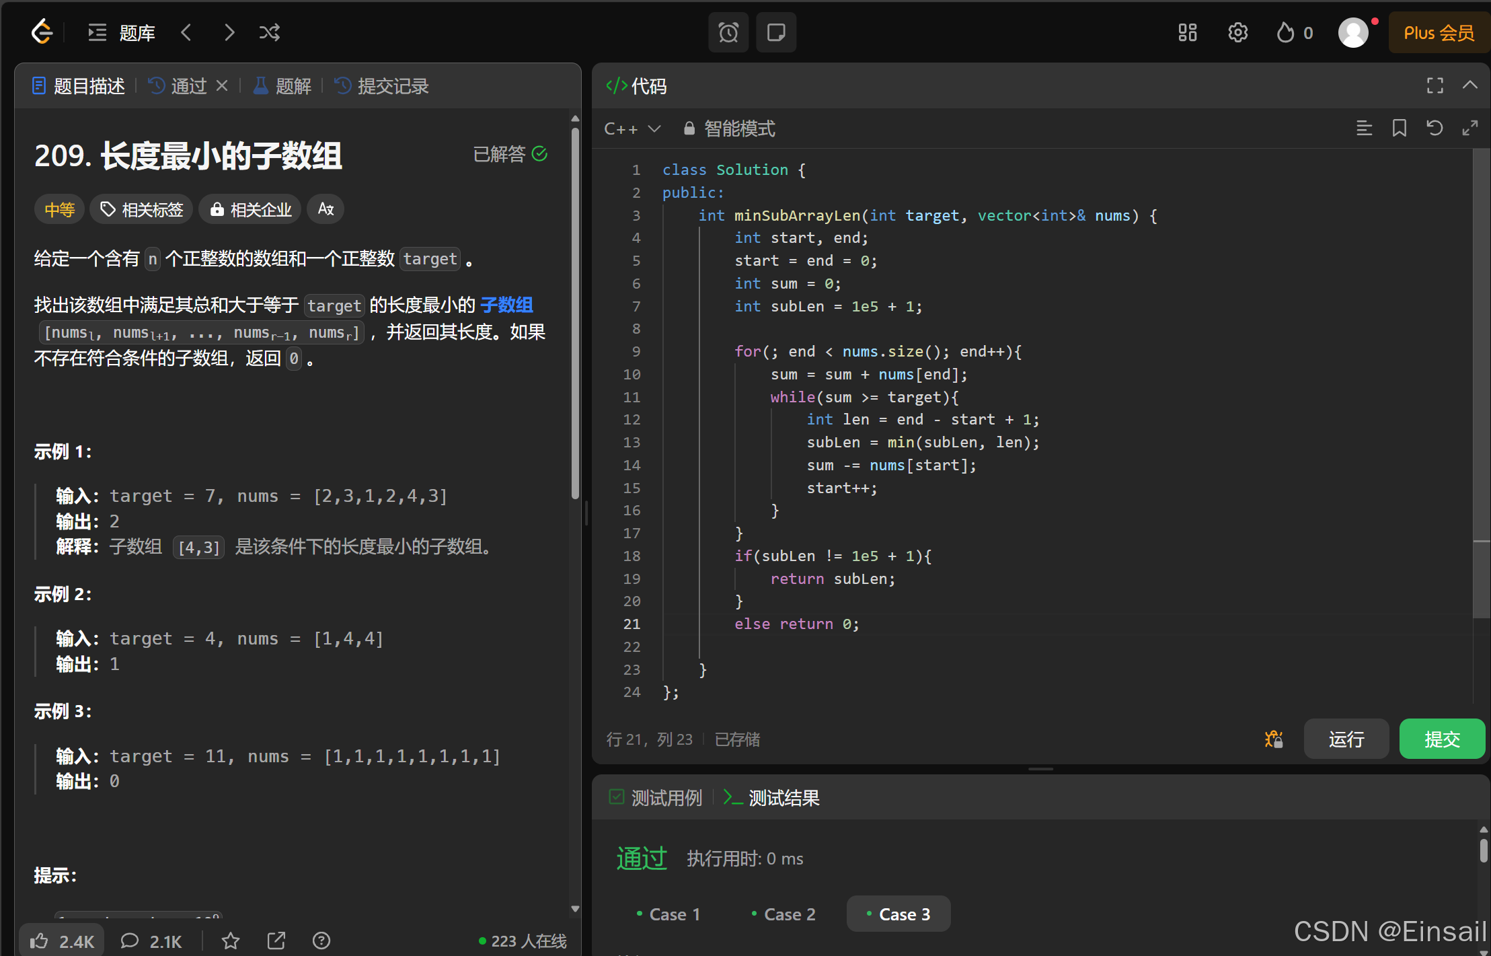The height and width of the screenshot is (956, 1491).
Task: Toggle 智能模式 lock in code editor
Action: [689, 128]
